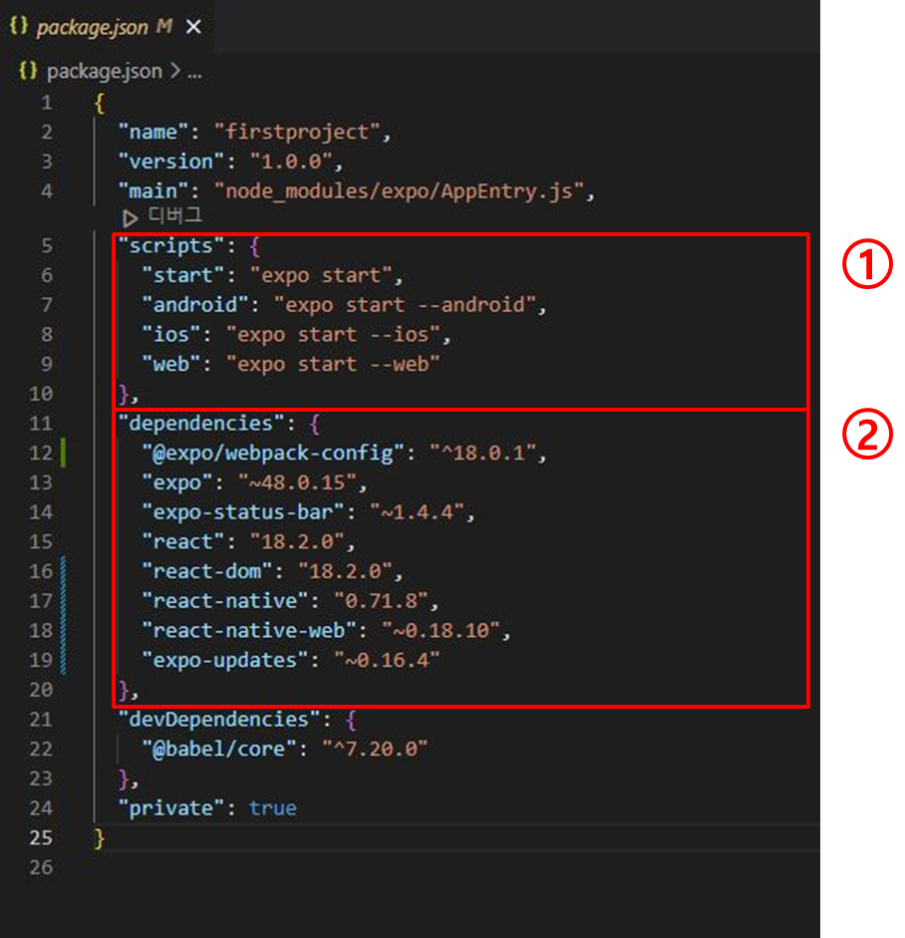Click the "scripts" key on line 5
The width and height of the screenshot is (905, 938).
(171, 246)
